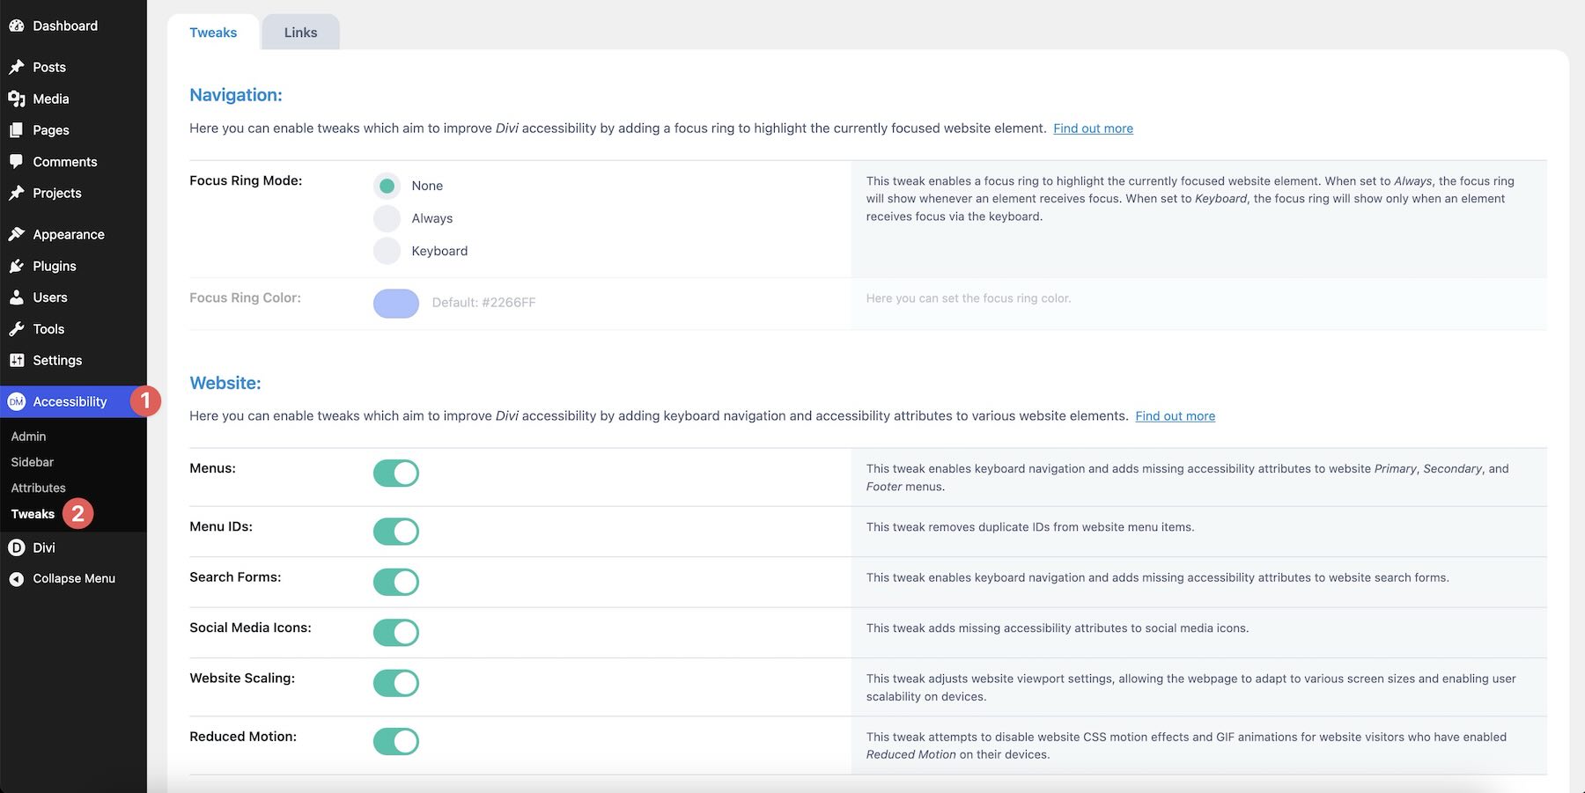Click the Menu IDs: label

[221, 526]
